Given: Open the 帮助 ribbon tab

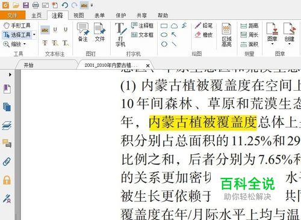Looking at the screenshot, I should pos(163,16).
